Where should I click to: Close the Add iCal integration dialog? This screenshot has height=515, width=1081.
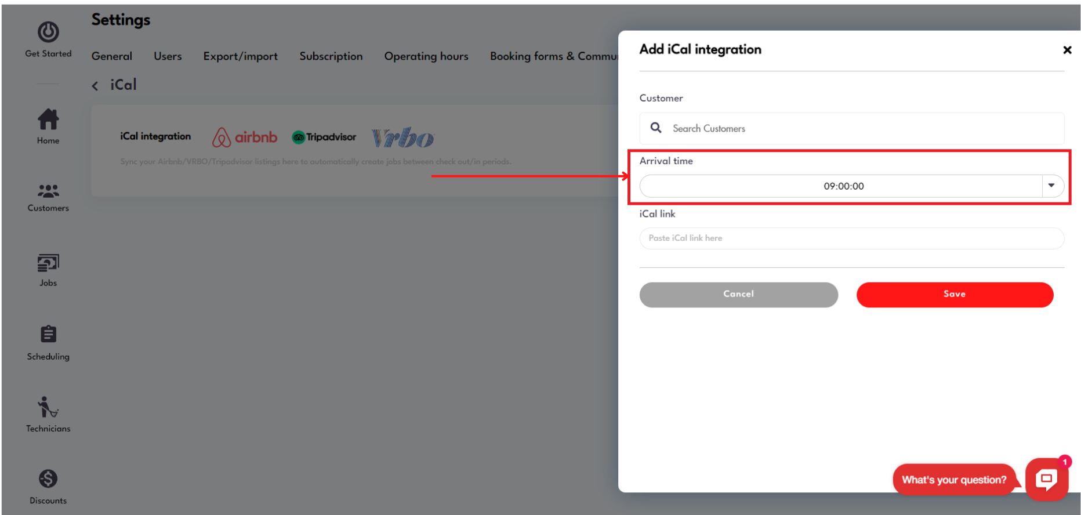[x=1067, y=50]
